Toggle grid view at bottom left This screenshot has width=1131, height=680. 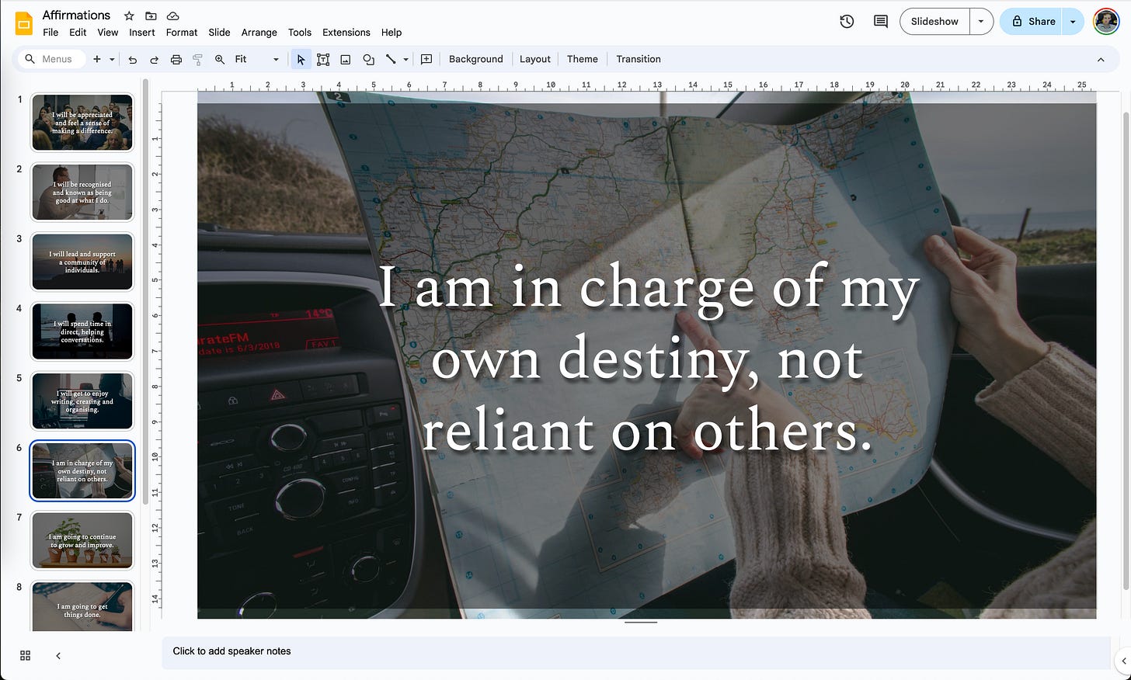pyautogui.click(x=25, y=656)
